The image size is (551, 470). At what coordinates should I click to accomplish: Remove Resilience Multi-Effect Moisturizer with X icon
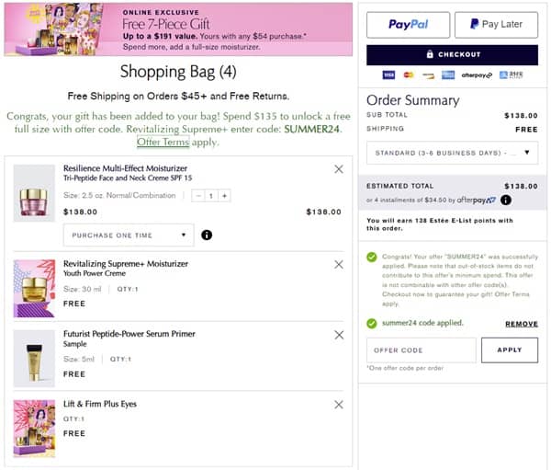(339, 169)
